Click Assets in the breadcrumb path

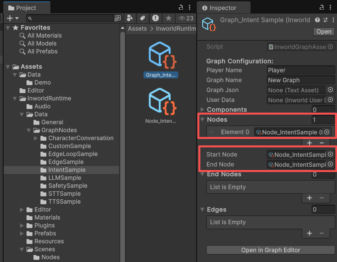(137, 28)
